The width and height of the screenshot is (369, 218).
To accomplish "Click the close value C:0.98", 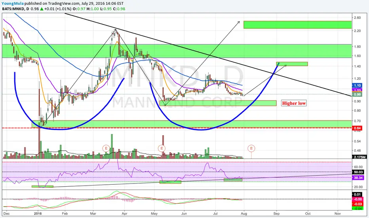I will click(x=119, y=9).
